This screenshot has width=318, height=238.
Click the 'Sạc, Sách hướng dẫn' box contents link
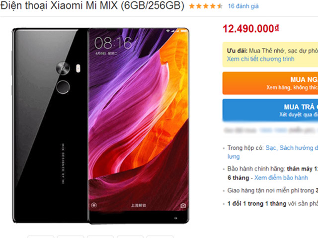pos(292,148)
